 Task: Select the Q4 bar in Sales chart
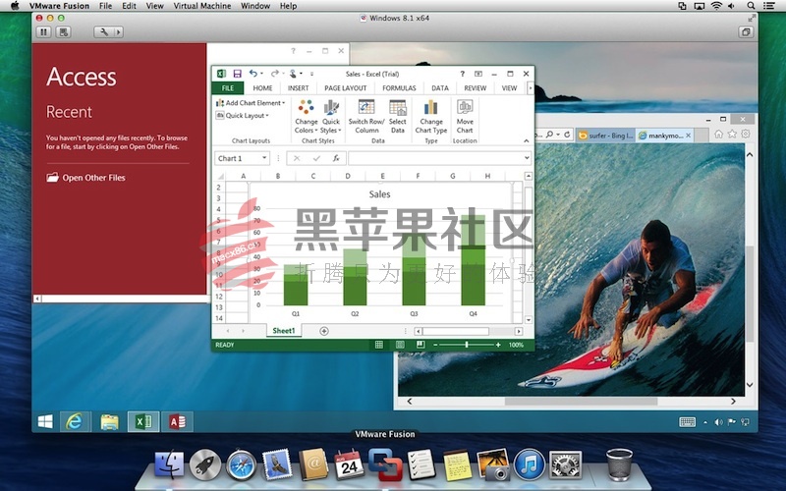click(474, 260)
